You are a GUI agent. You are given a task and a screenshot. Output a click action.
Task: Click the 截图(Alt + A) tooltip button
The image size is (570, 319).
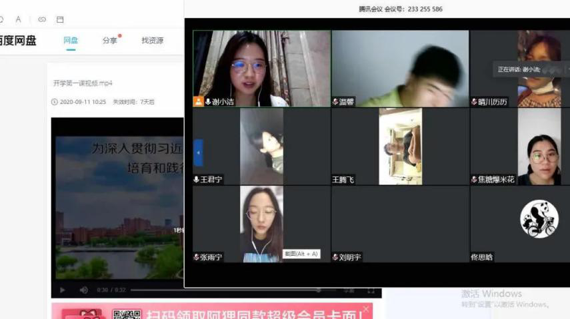(x=301, y=254)
